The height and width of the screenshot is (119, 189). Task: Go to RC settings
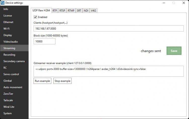click(x=14, y=68)
